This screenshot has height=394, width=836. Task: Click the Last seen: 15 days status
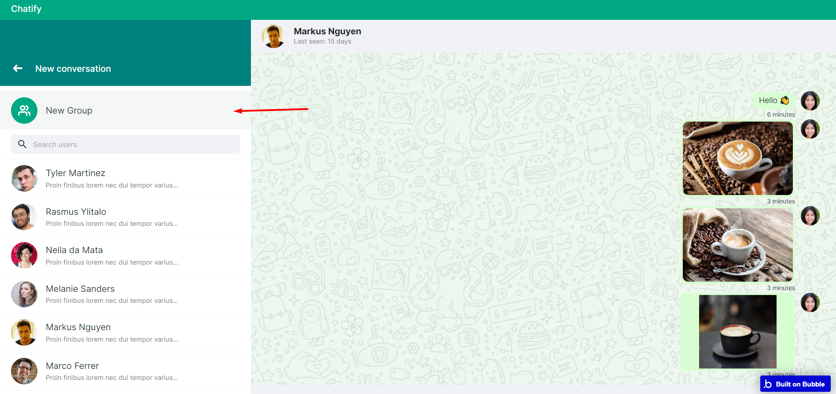pyautogui.click(x=323, y=41)
